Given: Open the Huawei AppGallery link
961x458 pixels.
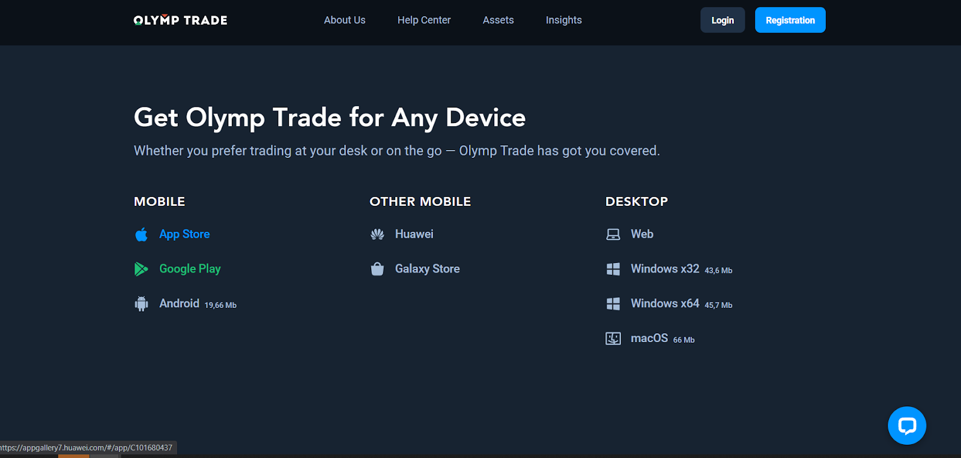Looking at the screenshot, I should point(414,234).
